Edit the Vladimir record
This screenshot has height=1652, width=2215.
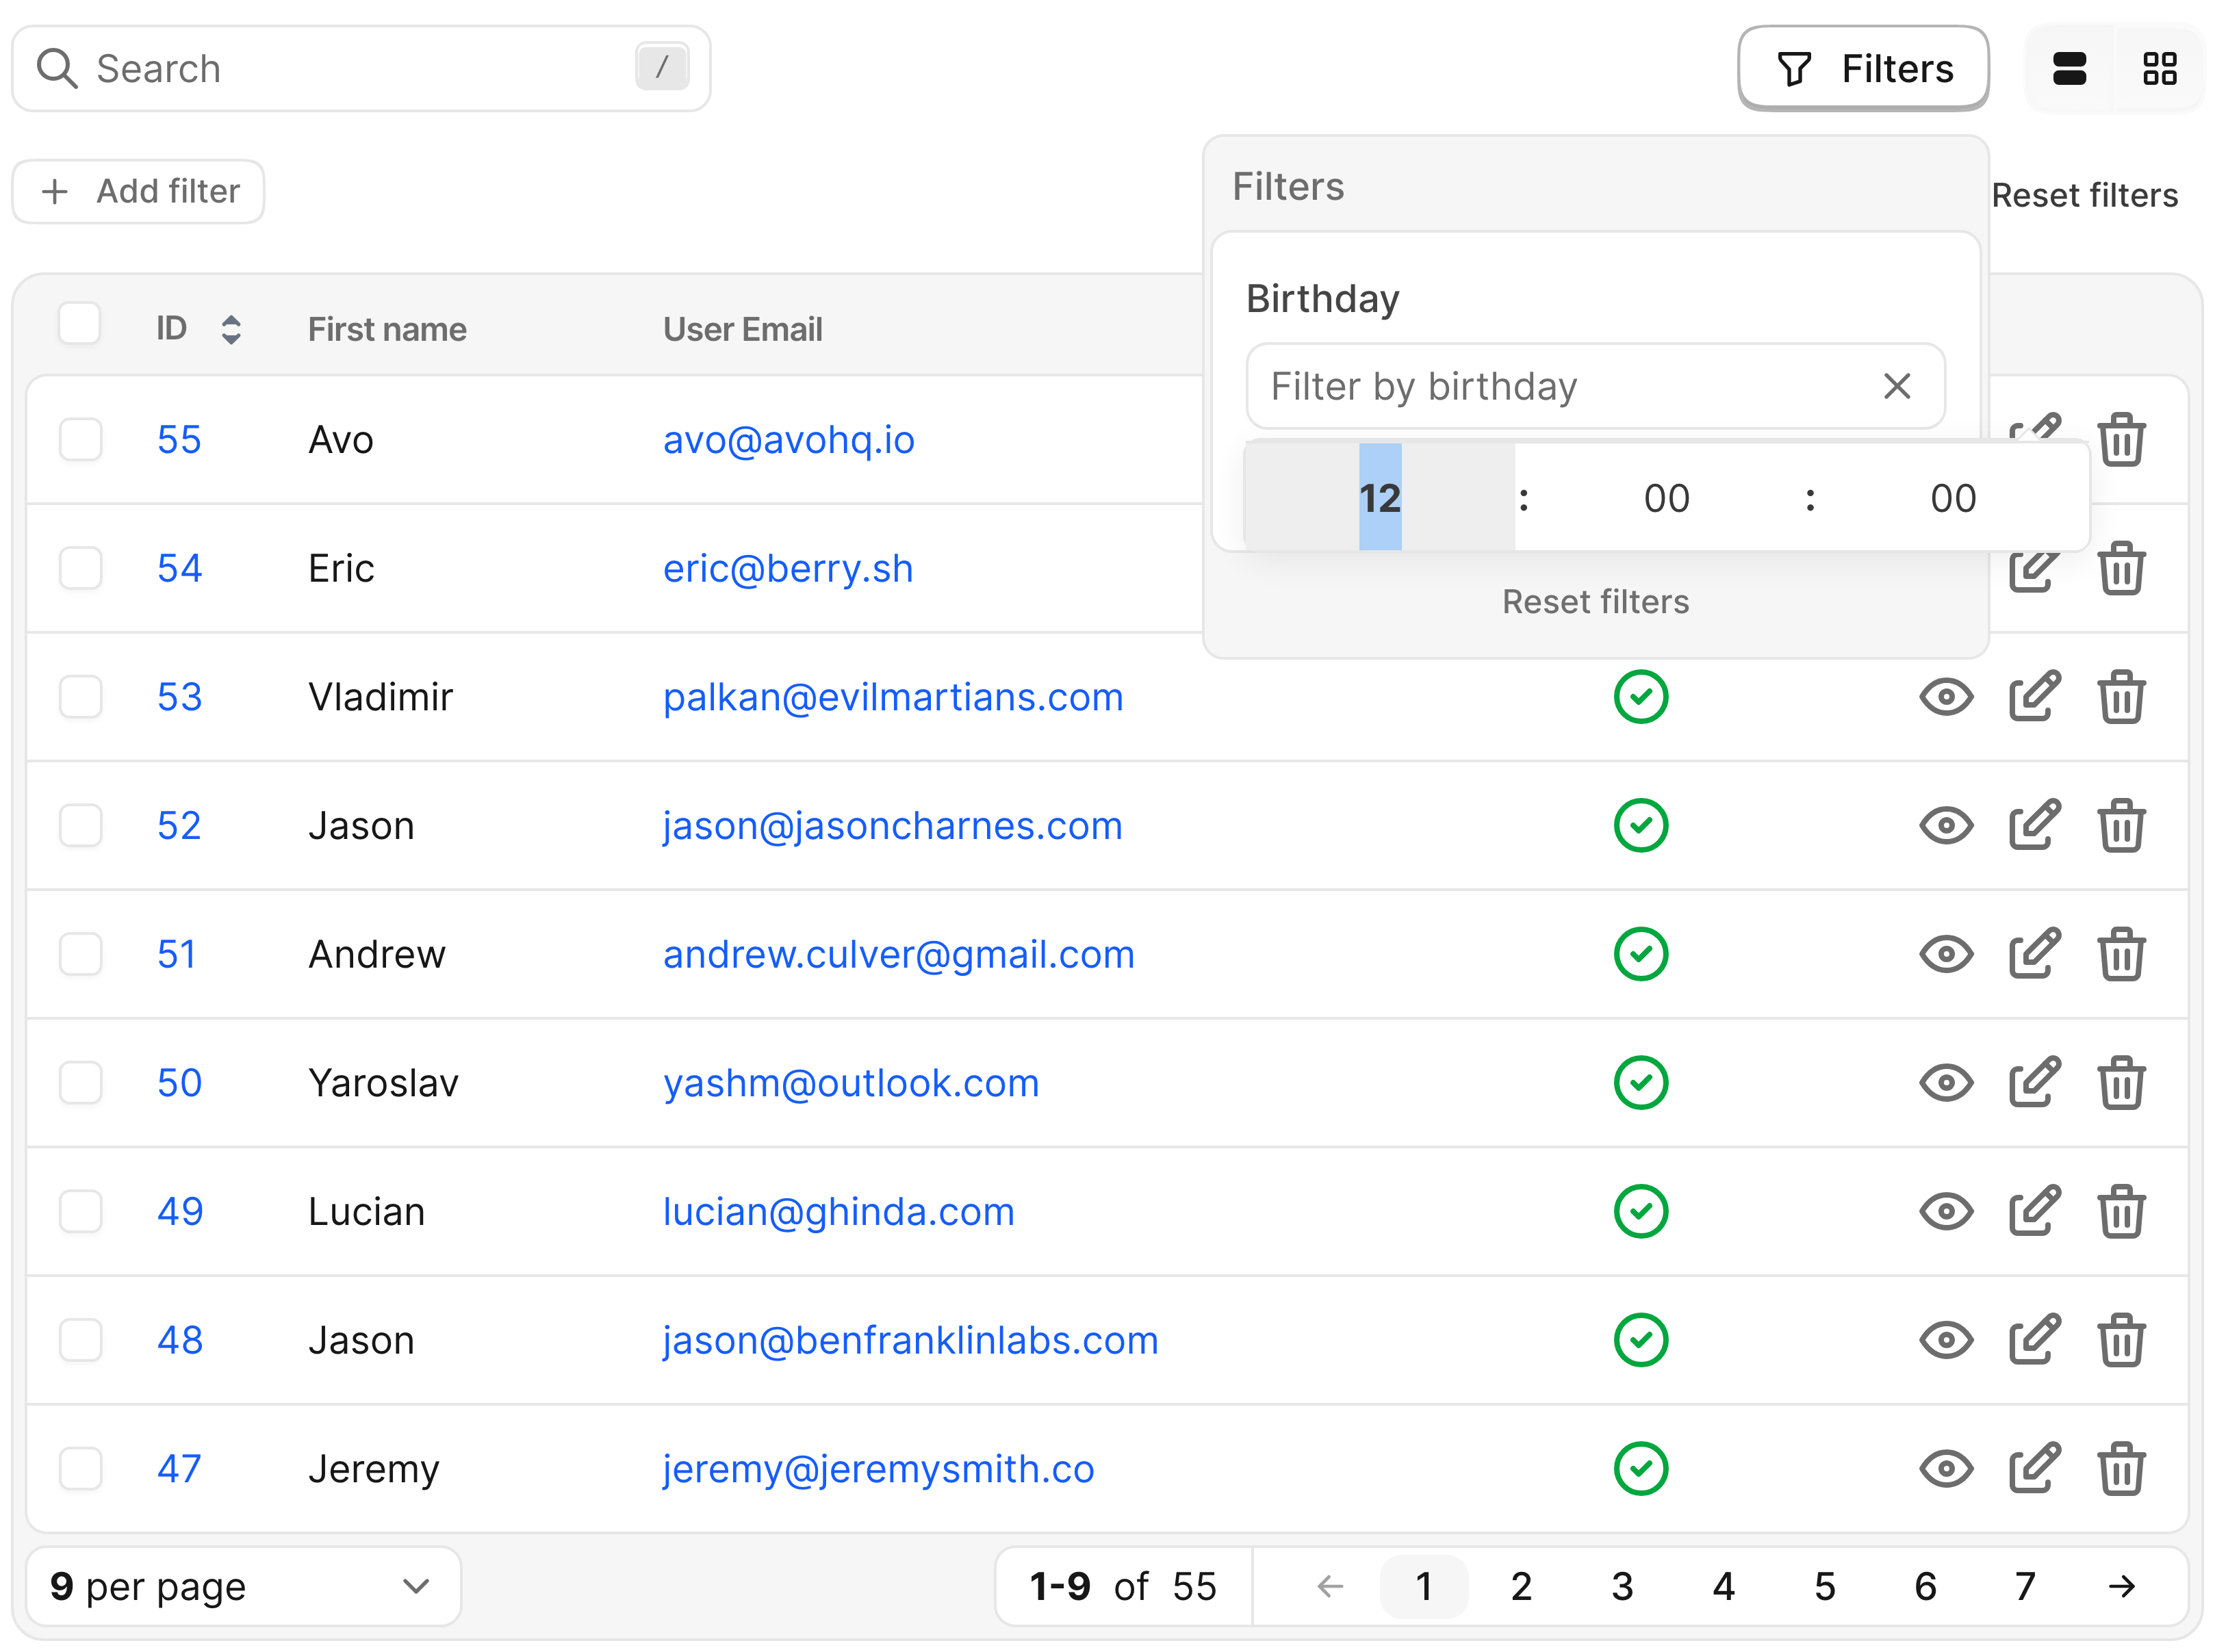pyautogui.click(x=2034, y=697)
